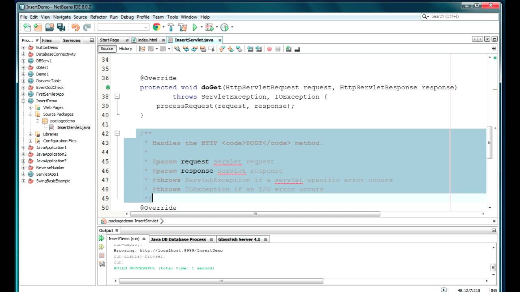Start Macro Recording with red circle
This screenshot has height=292, width=520.
point(269,49)
